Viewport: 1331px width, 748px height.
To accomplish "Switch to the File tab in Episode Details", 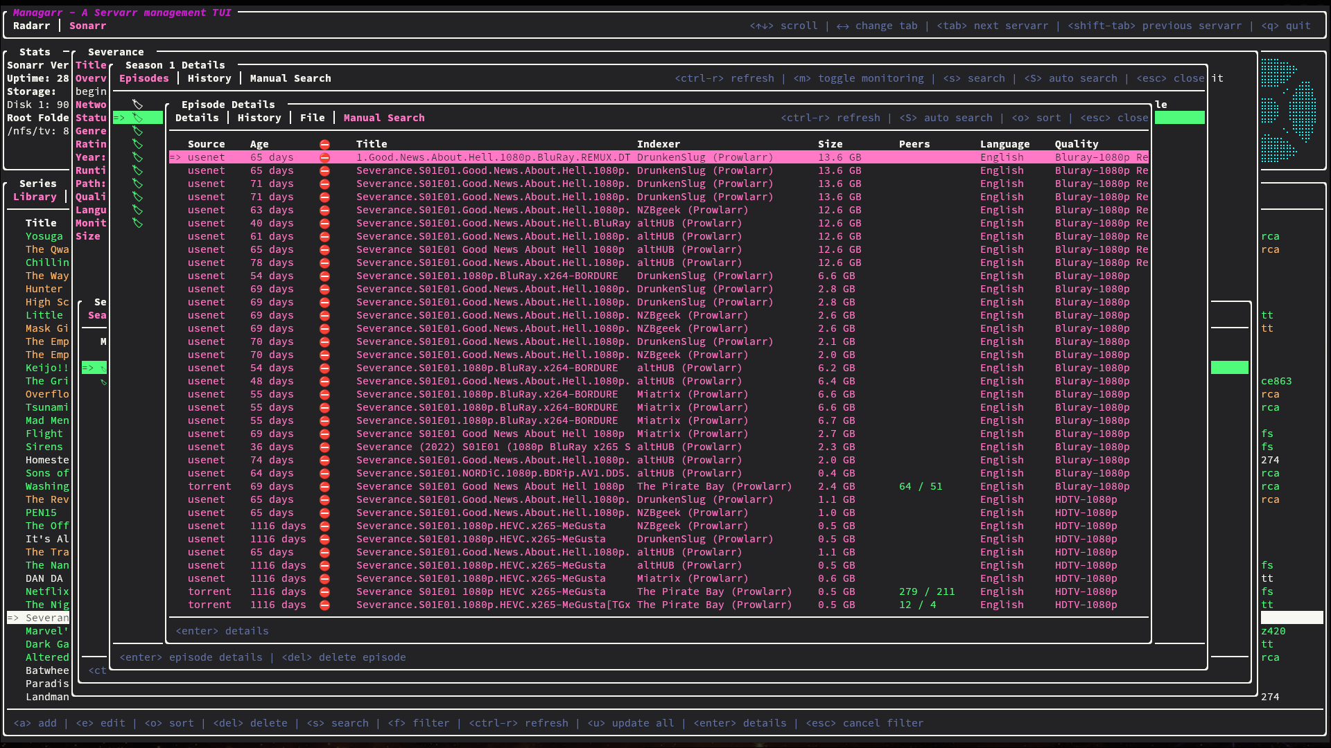I will (x=312, y=118).
